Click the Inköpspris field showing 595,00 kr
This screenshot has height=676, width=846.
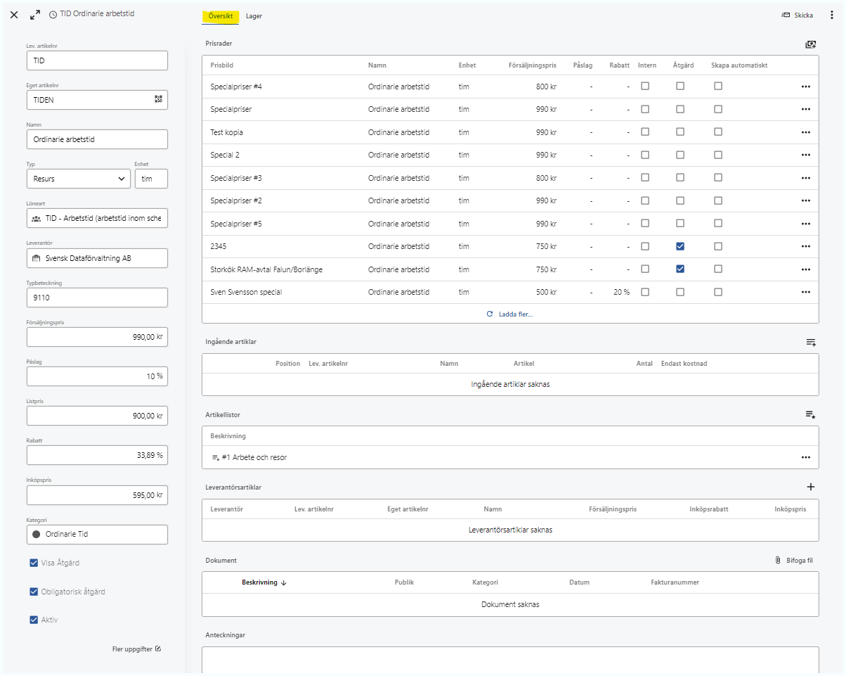coord(98,495)
